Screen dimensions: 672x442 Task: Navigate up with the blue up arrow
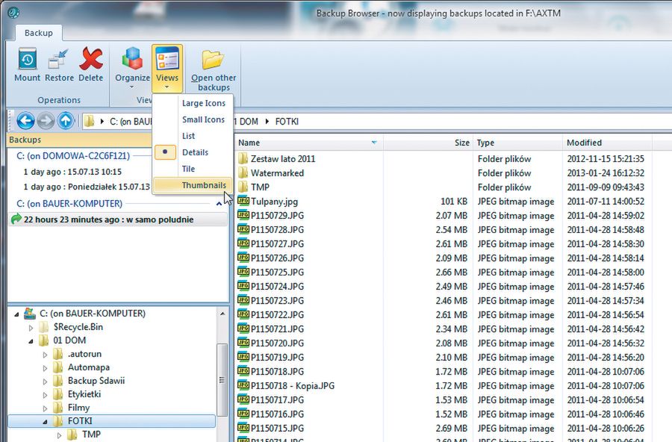pos(66,121)
